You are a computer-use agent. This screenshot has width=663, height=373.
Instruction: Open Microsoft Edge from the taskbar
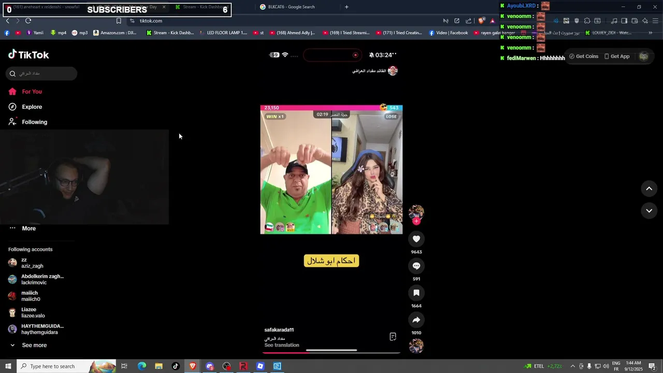[x=142, y=366]
